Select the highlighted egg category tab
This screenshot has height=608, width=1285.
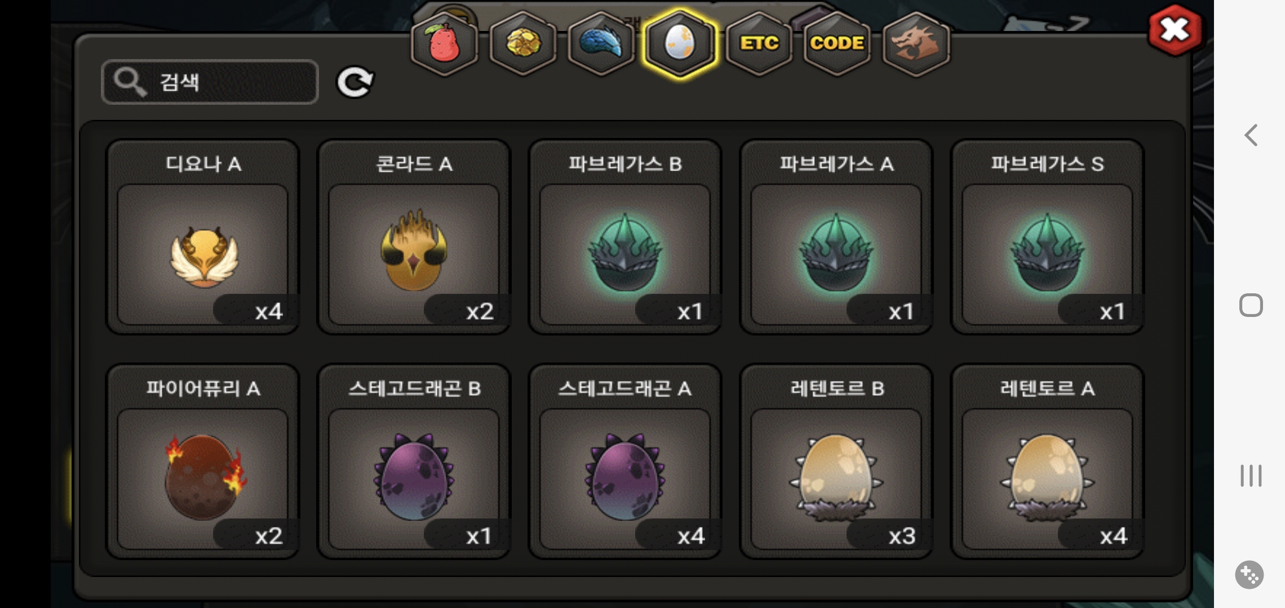pos(680,43)
